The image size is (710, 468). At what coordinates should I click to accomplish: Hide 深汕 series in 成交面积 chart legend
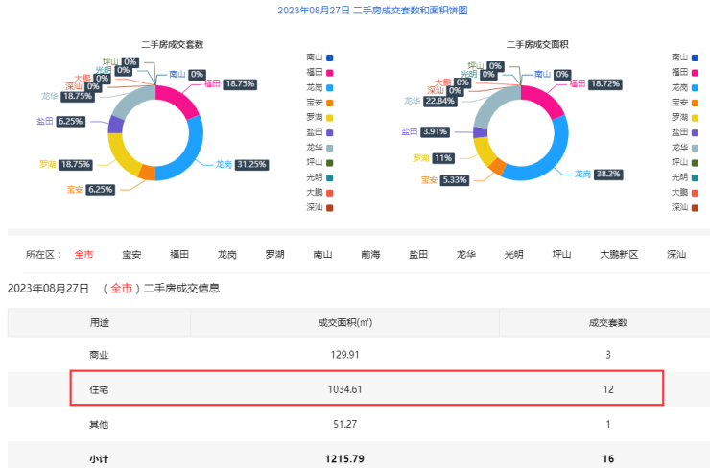685,207
